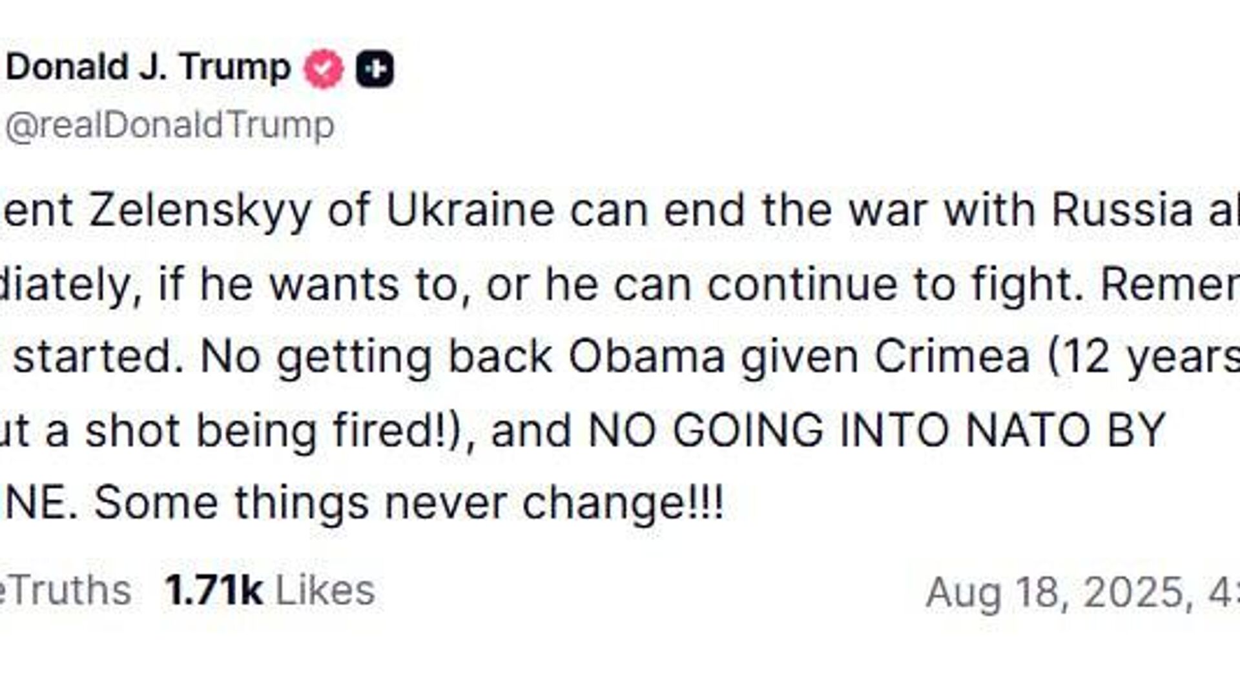Click the text (12 years
This screenshot has width=1240, height=697.
pos(1143,359)
